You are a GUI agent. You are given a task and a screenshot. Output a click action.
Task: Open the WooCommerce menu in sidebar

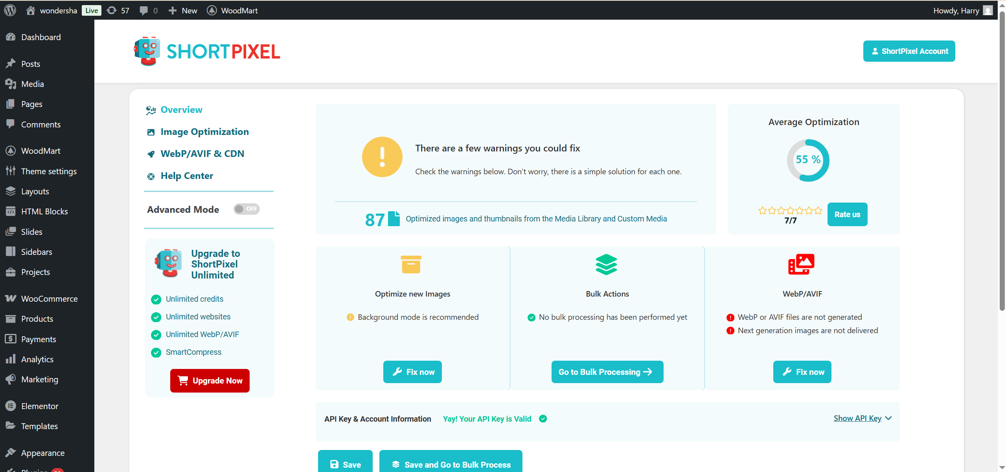49,299
